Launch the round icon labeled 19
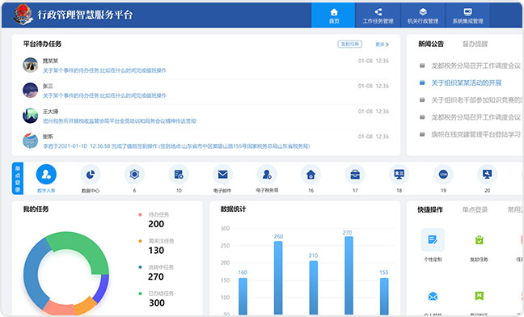Image resolution: width=524 pixels, height=317 pixels. pyautogui.click(x=443, y=175)
